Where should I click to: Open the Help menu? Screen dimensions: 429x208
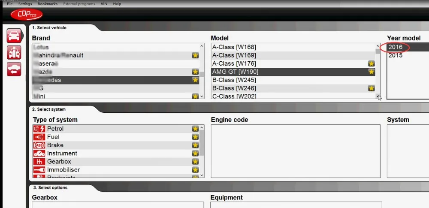pos(117,4)
